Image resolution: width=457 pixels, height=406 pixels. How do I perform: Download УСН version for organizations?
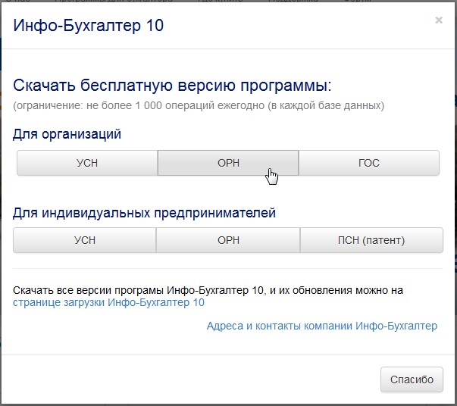(87, 163)
